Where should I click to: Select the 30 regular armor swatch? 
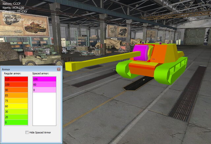coord(16,112)
